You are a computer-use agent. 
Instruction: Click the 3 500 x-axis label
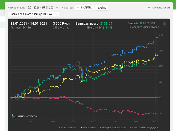coord(156,122)
